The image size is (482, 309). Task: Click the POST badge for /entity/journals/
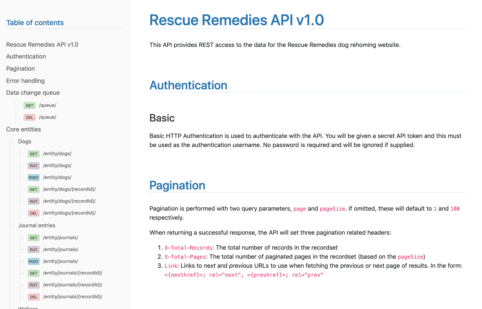(33, 262)
